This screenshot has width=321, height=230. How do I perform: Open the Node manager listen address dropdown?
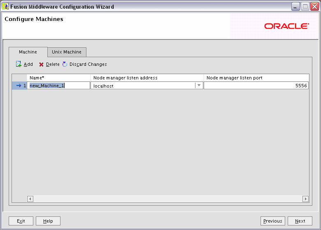coord(199,86)
